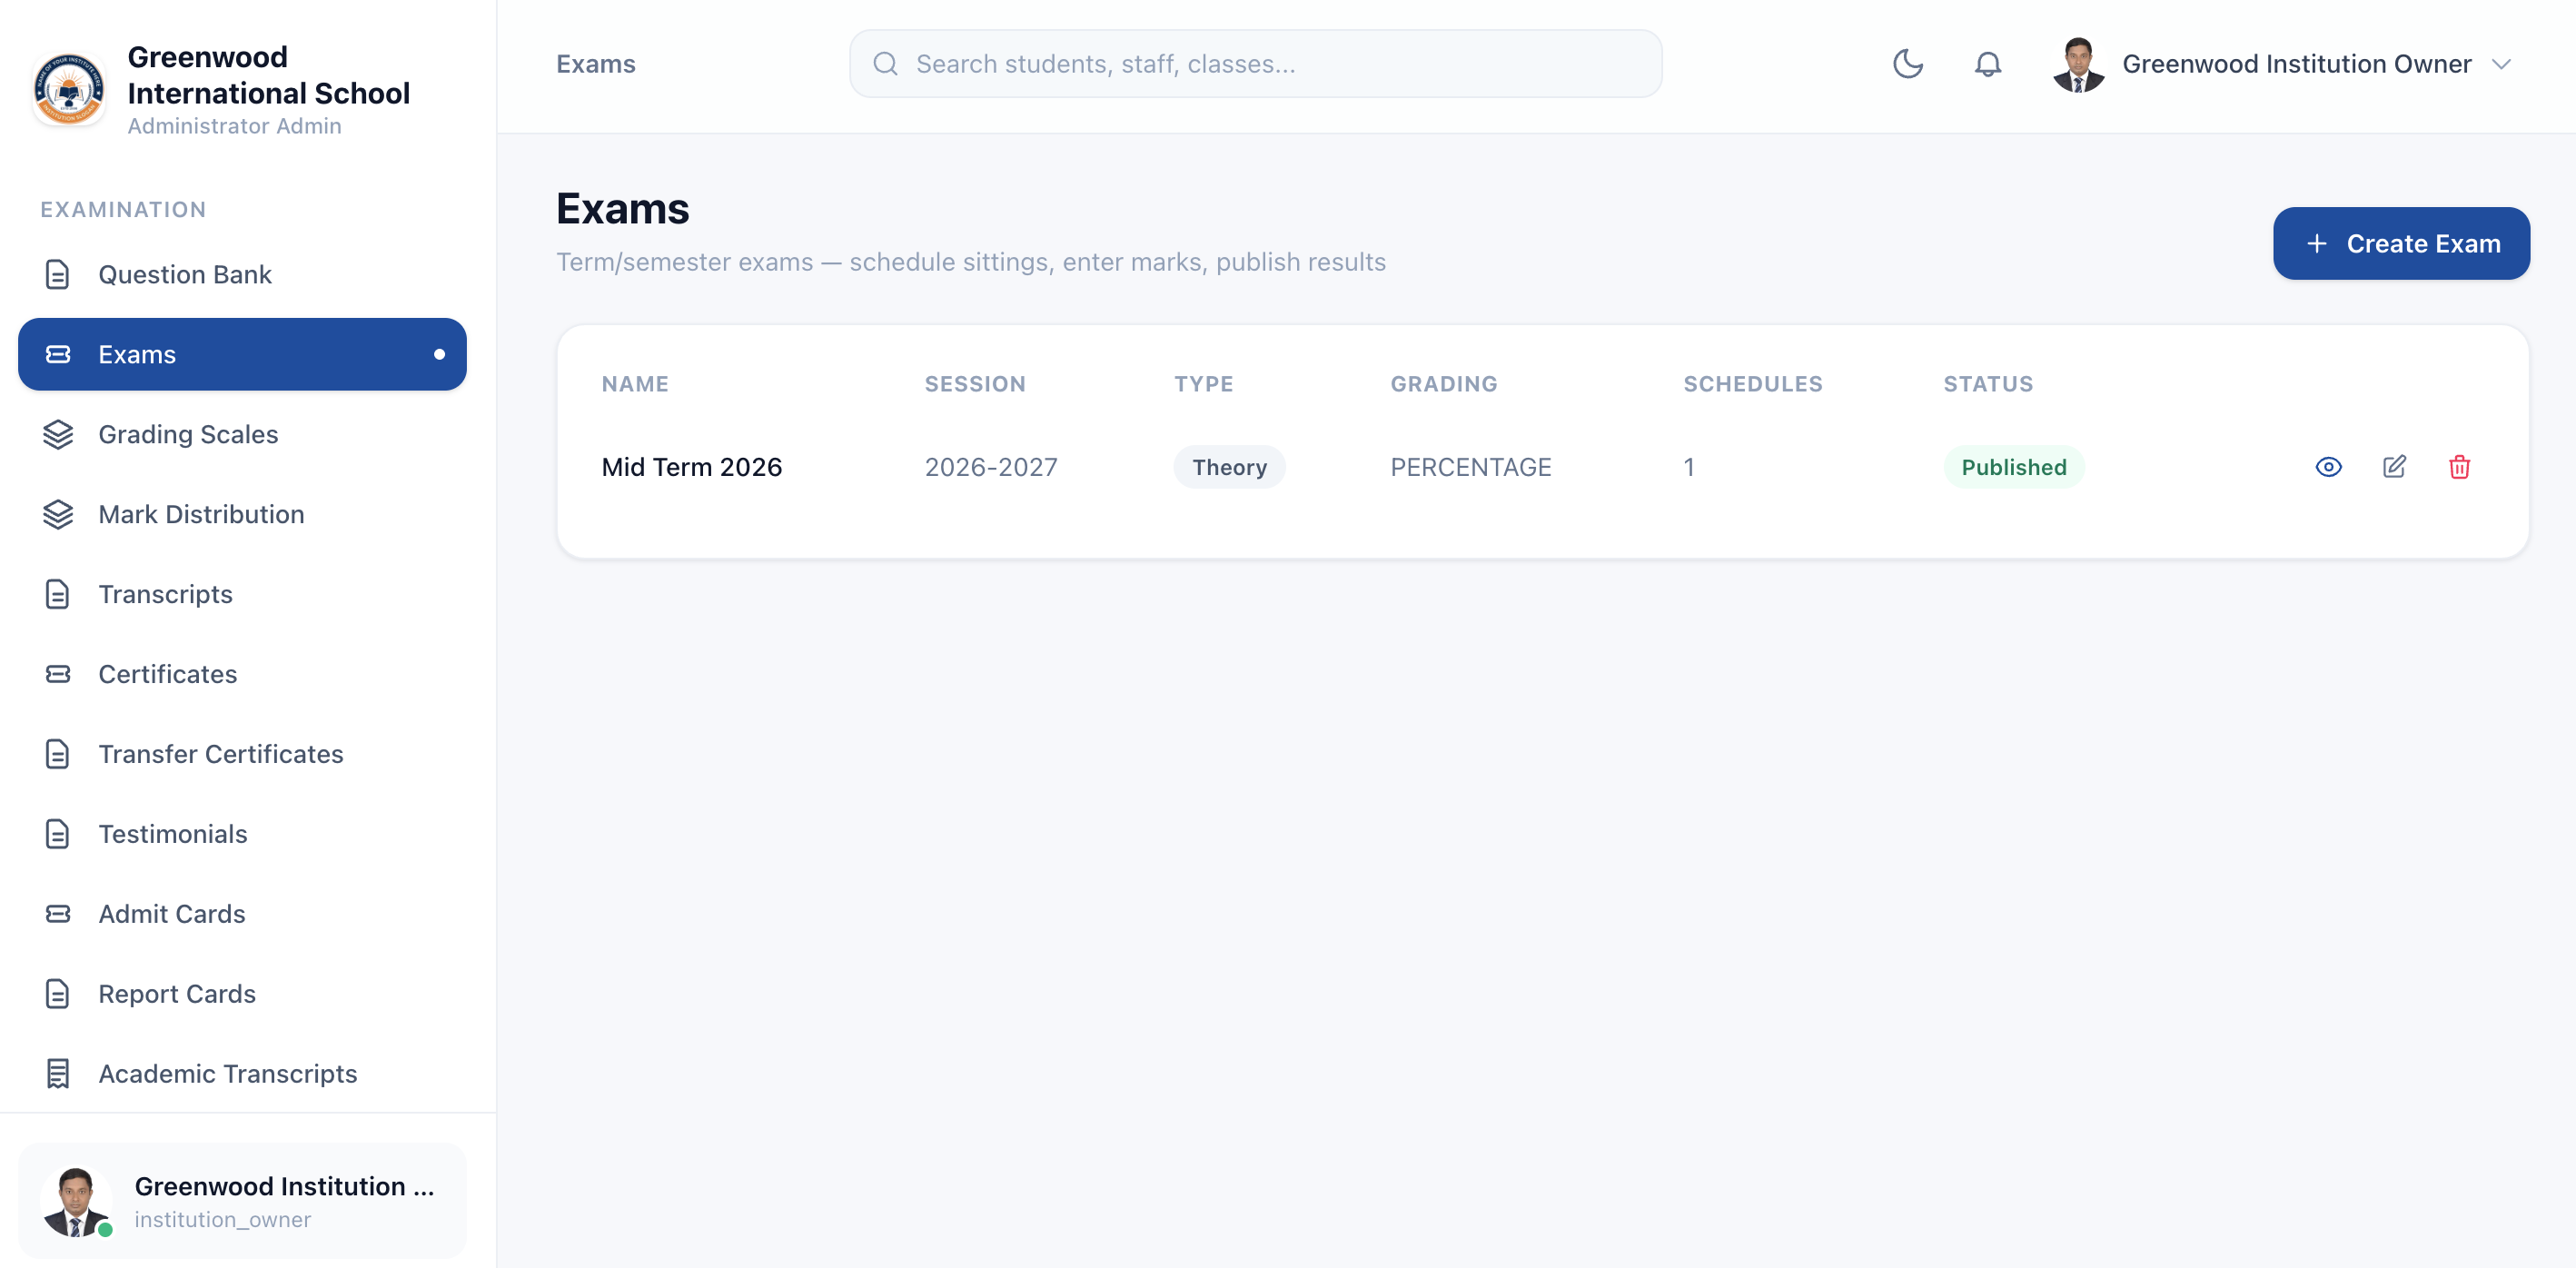Click the Academic Transcripts receipt icon
The width and height of the screenshot is (2576, 1268).
[58, 1074]
